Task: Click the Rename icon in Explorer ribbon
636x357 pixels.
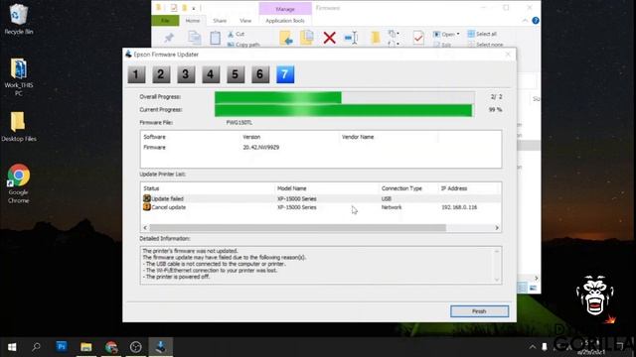Action: (351, 38)
